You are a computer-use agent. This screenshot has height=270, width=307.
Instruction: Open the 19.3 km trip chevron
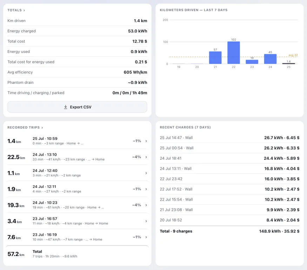click(x=146, y=205)
